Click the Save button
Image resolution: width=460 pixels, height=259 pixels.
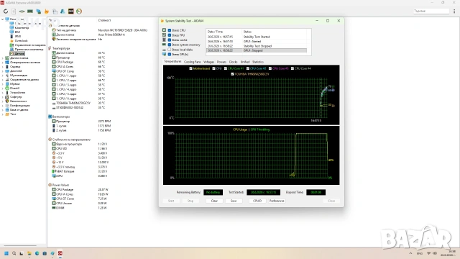click(234, 201)
